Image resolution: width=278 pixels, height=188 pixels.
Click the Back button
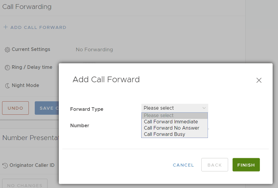[x=214, y=165]
